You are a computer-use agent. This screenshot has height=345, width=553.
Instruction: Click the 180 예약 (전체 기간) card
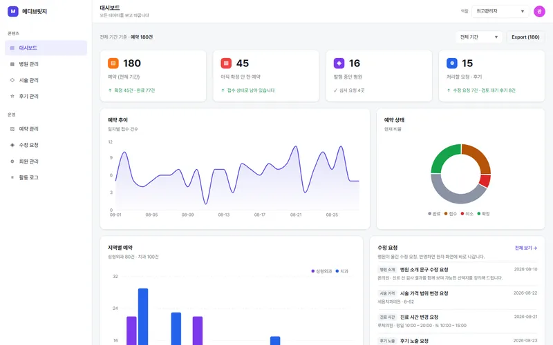point(153,76)
